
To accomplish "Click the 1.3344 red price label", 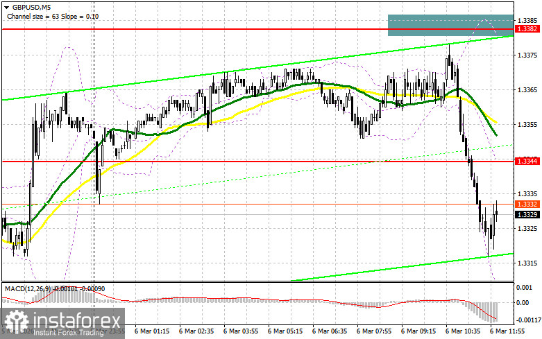I will [527, 162].
